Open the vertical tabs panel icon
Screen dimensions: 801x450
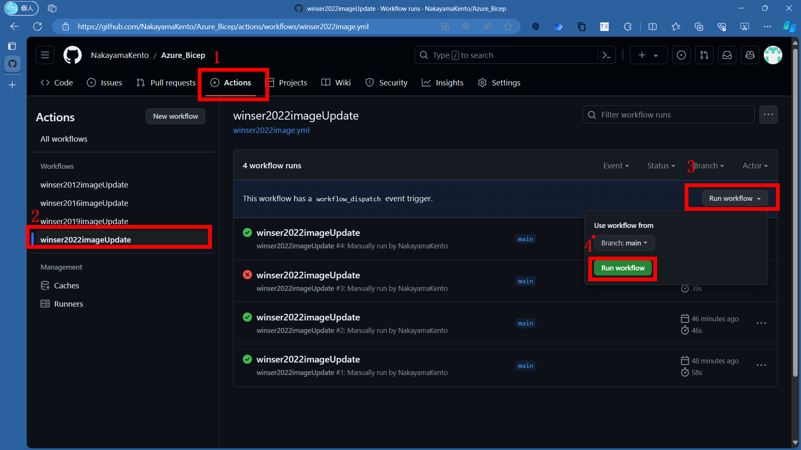coord(12,46)
